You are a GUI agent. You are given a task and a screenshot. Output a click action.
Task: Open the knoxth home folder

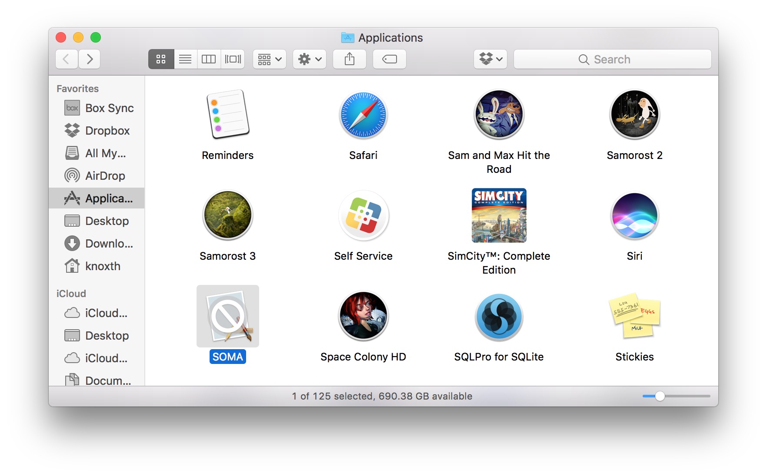pyautogui.click(x=97, y=266)
